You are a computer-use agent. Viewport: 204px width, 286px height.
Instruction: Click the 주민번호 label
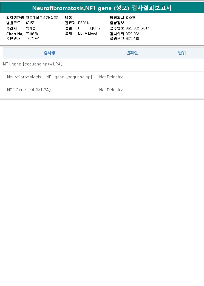[13, 39]
